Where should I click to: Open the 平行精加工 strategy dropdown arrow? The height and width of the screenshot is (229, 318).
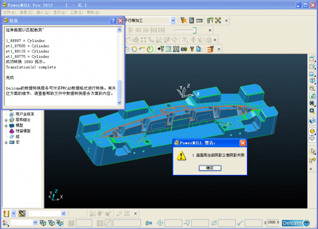[x=173, y=21]
